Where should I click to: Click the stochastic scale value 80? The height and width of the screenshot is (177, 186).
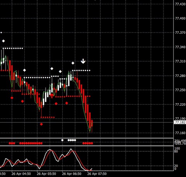(x=176, y=151)
